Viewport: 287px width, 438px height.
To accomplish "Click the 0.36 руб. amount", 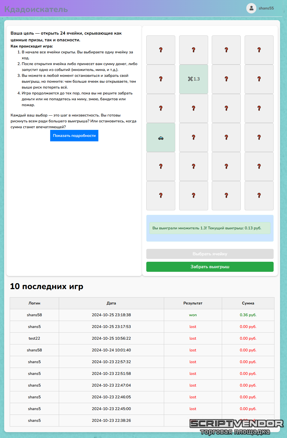I will 248,315.
